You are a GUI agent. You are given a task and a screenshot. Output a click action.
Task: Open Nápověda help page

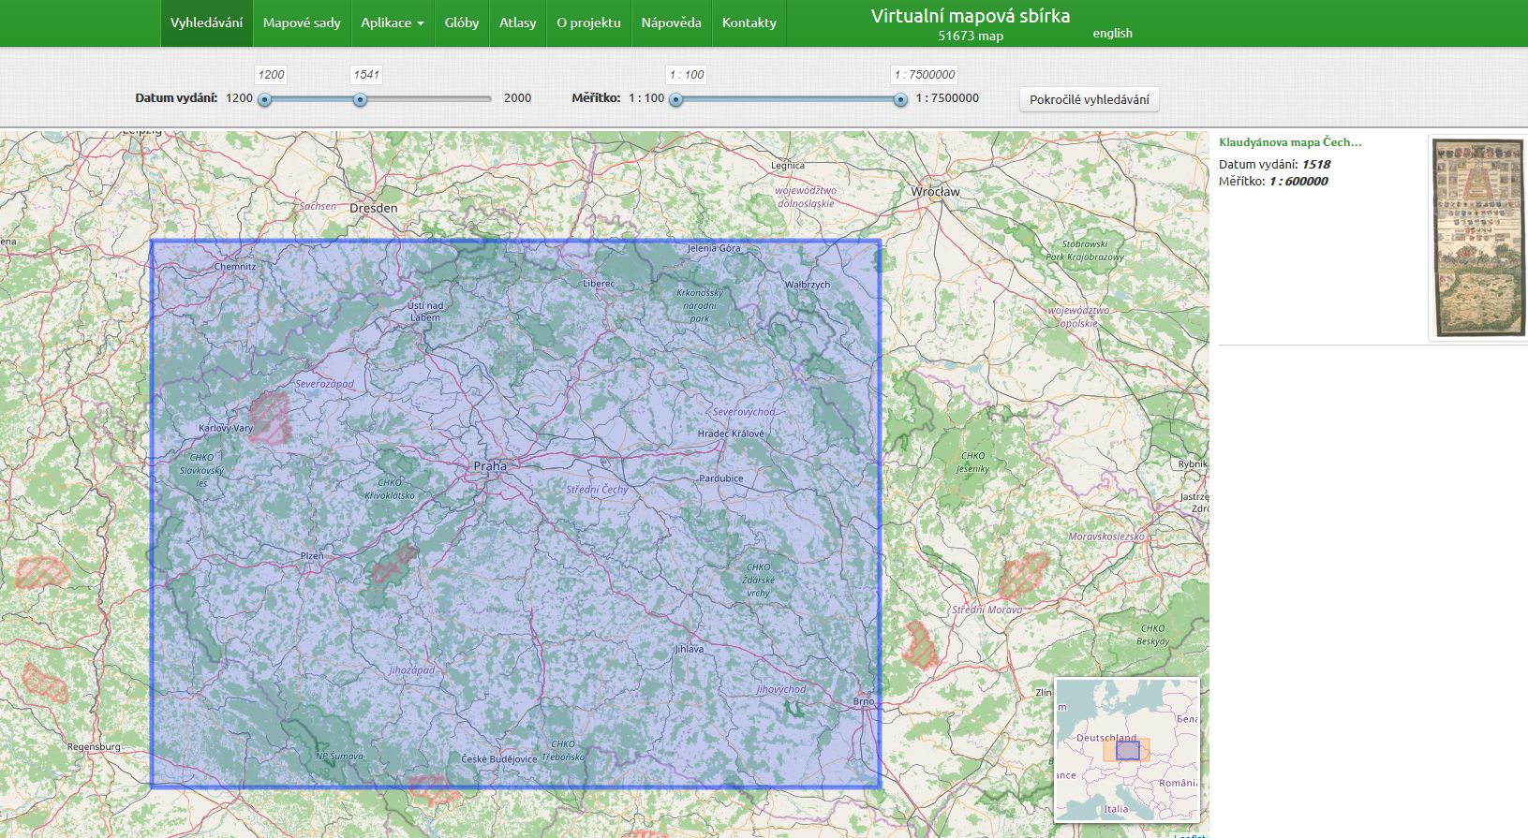(671, 22)
